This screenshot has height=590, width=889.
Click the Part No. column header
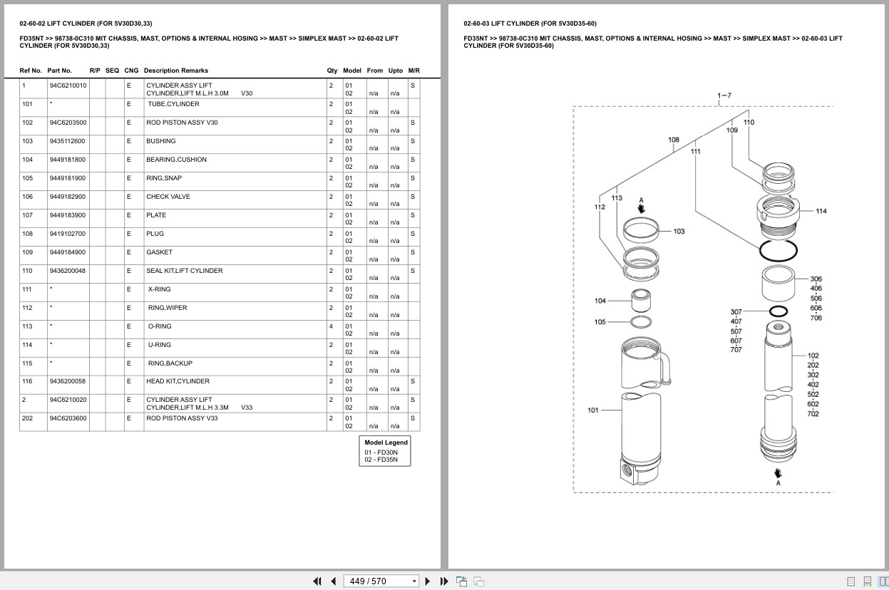coord(60,71)
